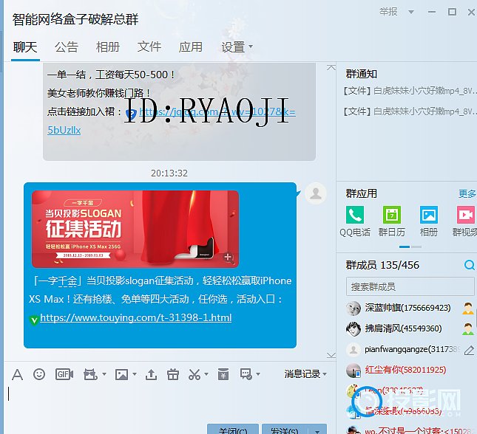The height and width of the screenshot is (434, 477).
Task: Send a gift using the gift box icon
Action: 173,374
